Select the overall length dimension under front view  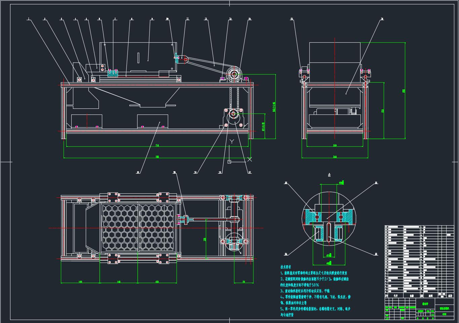[157, 157]
